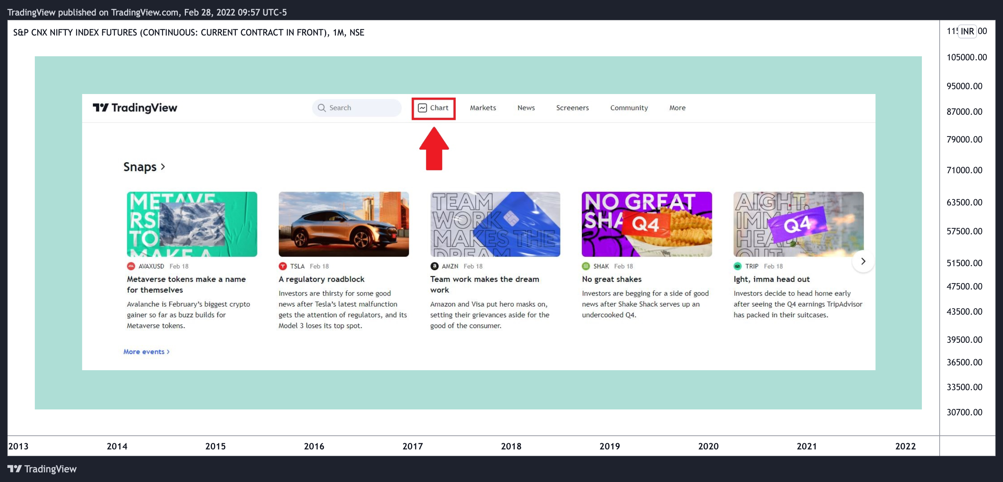Open the Markets menu

pyautogui.click(x=483, y=108)
